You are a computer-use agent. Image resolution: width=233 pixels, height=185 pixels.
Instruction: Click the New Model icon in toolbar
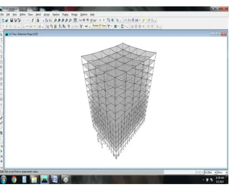pyautogui.click(x=3, y=21)
